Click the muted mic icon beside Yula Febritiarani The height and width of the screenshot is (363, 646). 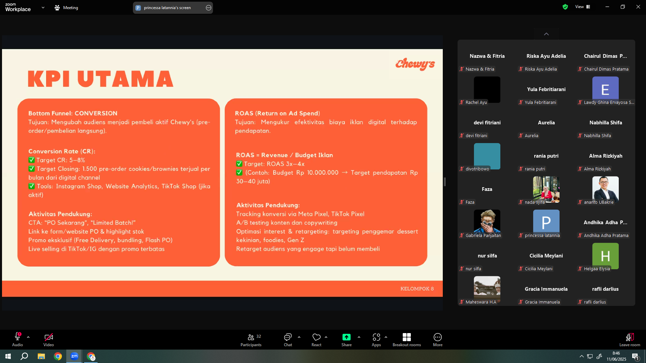coord(521,102)
